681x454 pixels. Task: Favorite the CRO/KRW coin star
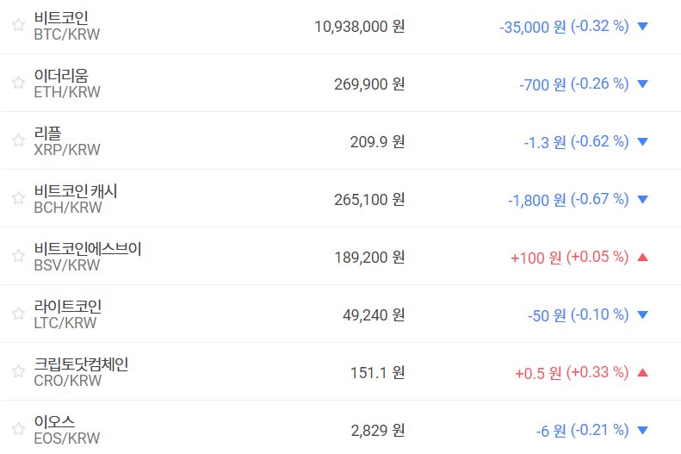point(18,371)
